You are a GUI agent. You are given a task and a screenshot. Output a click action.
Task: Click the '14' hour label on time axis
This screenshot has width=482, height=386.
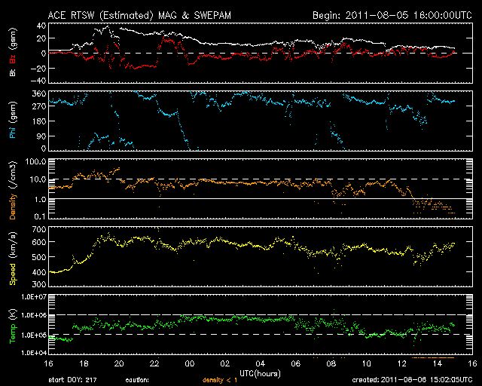[437, 363]
